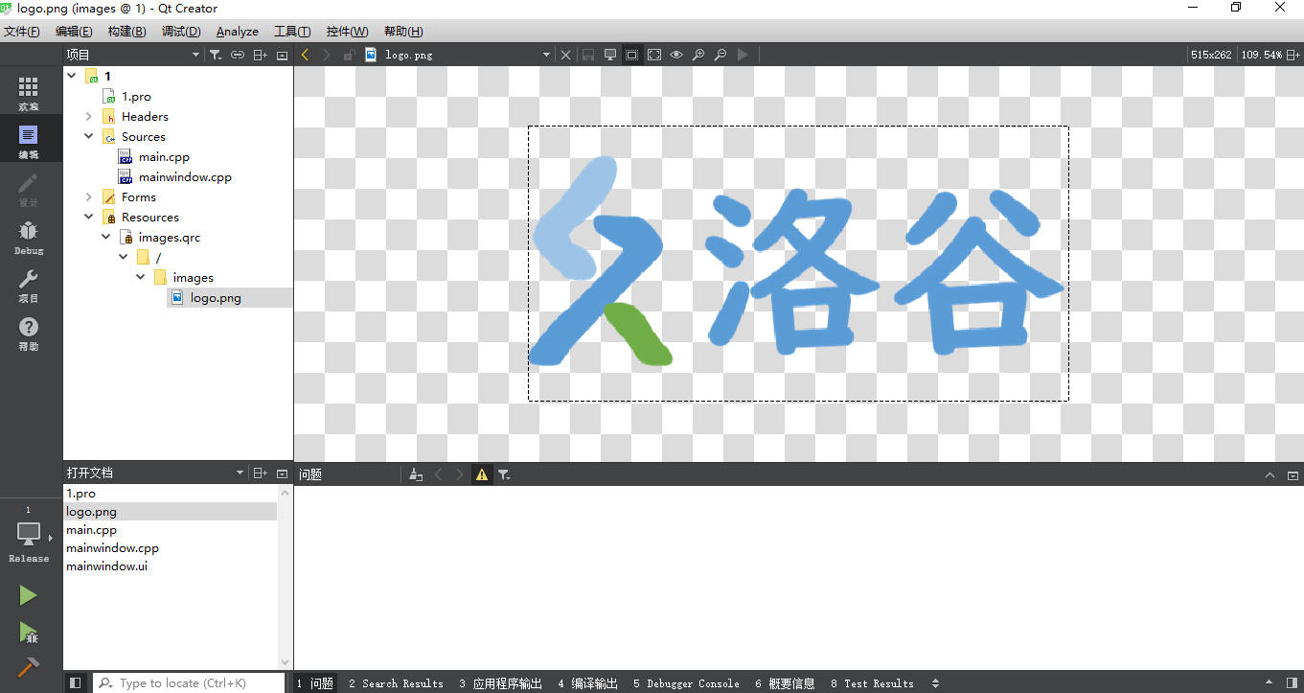Open more output panes selector arrows
This screenshot has height=693, width=1304.
(935, 683)
